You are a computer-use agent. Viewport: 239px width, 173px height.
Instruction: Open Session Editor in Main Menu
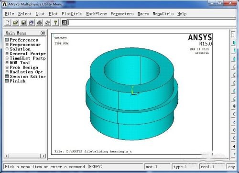point(28,77)
